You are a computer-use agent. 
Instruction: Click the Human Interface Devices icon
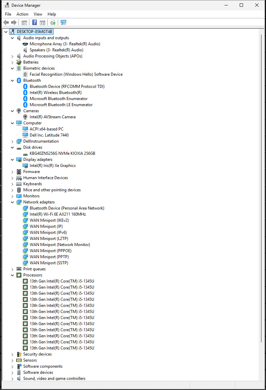click(19, 178)
